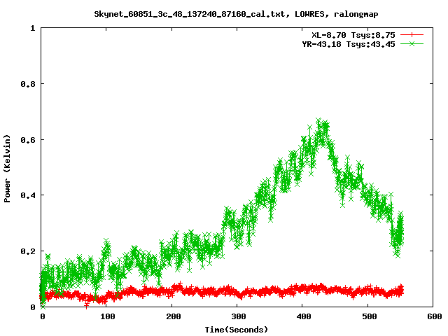448x336 pixels.
Task: Click the Power (Kelvin) axis label
Action: click(7, 169)
